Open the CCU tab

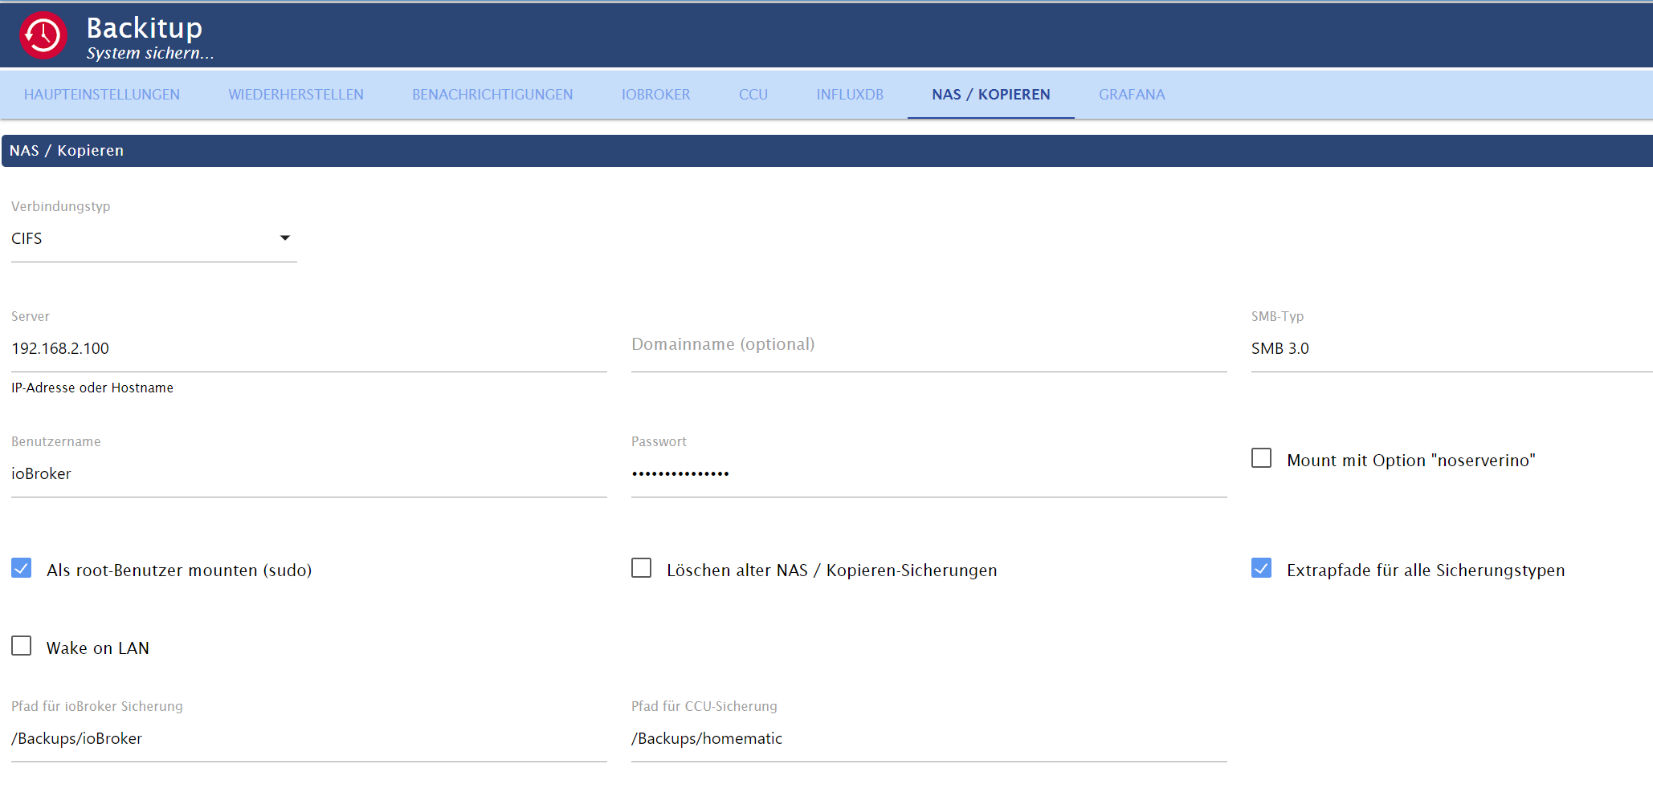[753, 95]
